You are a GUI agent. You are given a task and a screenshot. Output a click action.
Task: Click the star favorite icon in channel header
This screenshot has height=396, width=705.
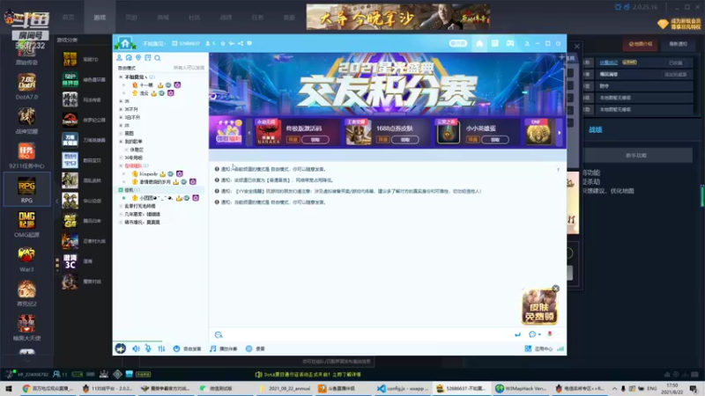tap(223, 43)
